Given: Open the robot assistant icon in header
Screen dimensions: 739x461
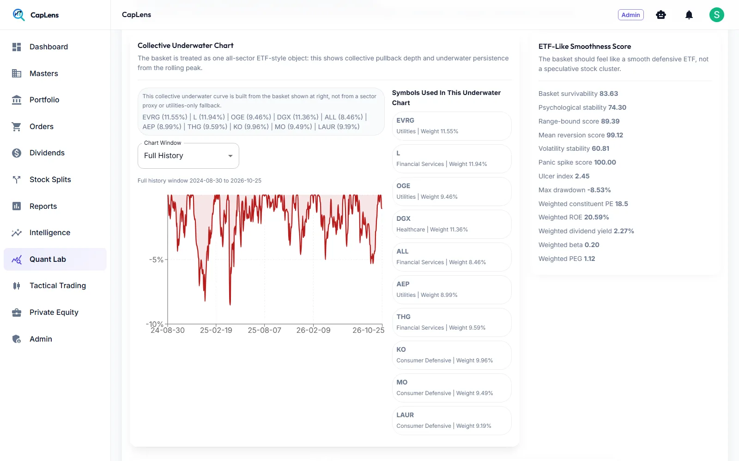Looking at the screenshot, I should (661, 15).
